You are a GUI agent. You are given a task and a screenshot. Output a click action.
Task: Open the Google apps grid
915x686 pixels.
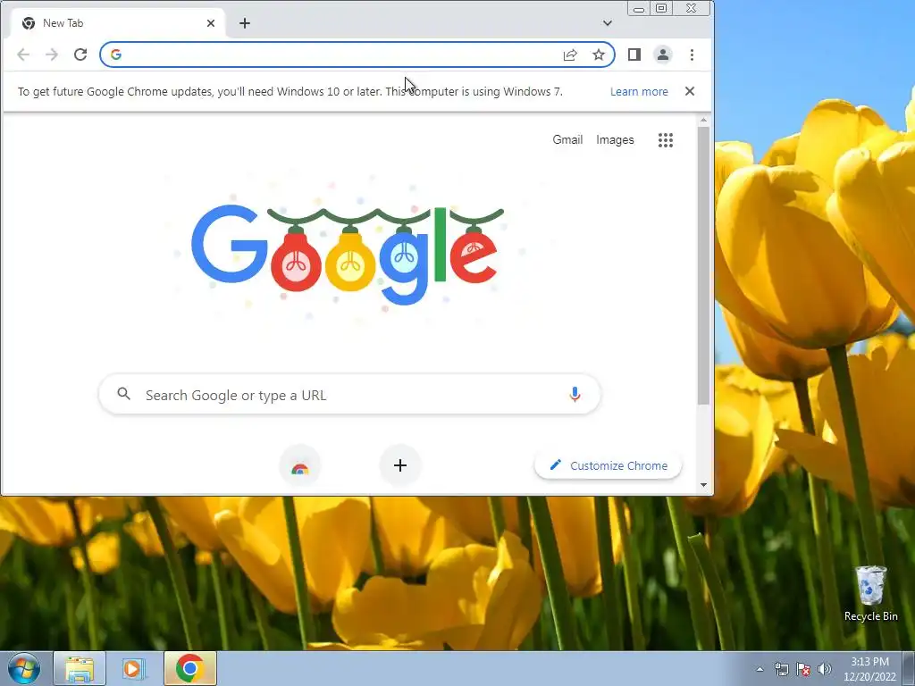coord(666,140)
